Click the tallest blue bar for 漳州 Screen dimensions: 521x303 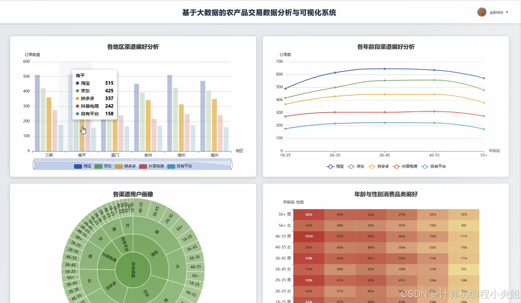click(x=170, y=113)
